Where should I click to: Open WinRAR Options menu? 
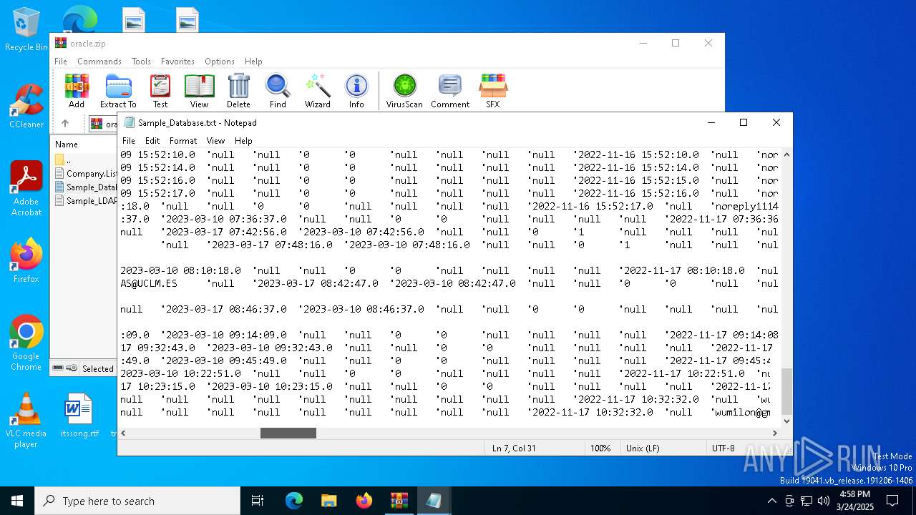[220, 62]
